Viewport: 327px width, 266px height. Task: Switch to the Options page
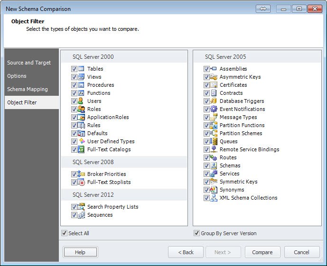tap(32, 76)
